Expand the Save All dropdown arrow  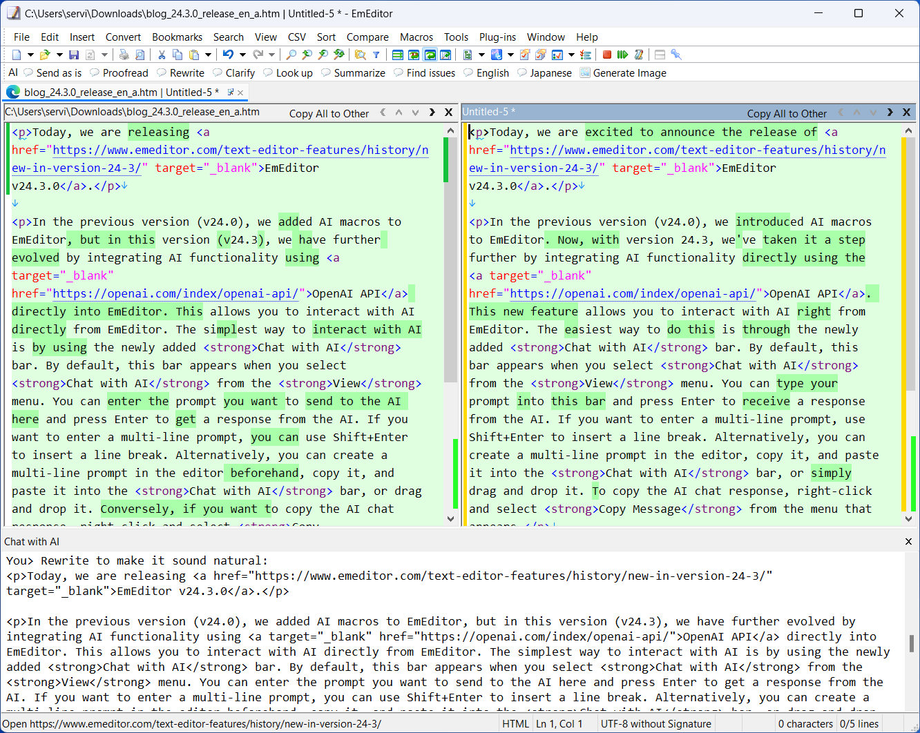coord(104,55)
